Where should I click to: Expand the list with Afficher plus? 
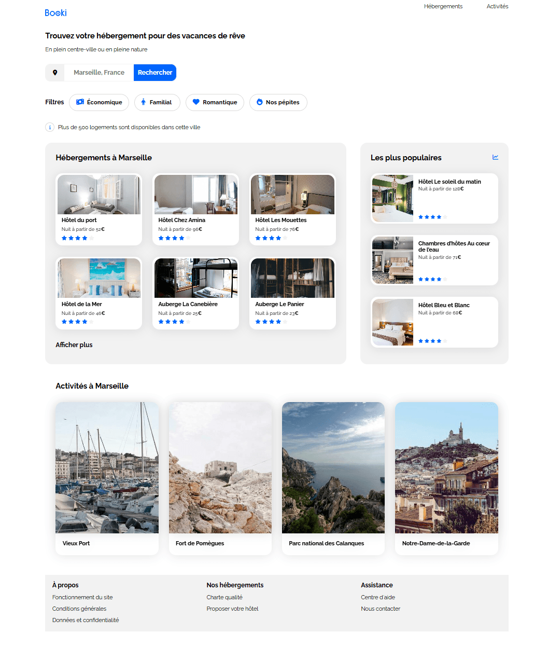coord(74,345)
